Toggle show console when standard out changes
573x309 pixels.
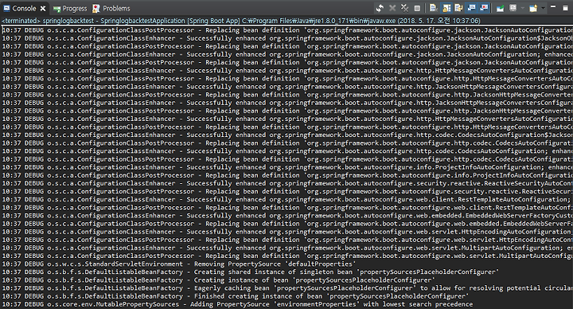(471, 8)
